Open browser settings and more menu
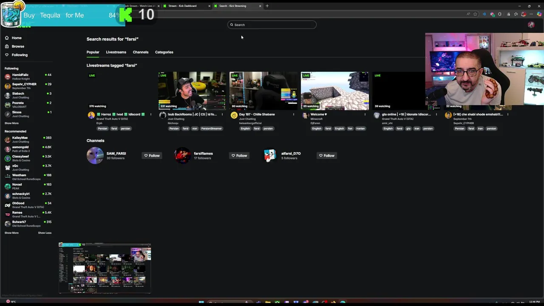 [531, 14]
